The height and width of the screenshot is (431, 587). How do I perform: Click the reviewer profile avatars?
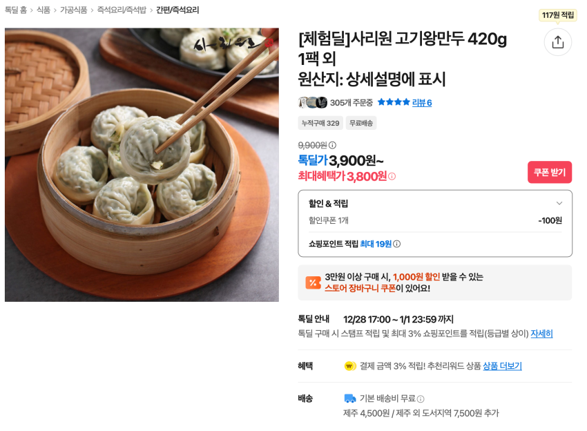(312, 102)
